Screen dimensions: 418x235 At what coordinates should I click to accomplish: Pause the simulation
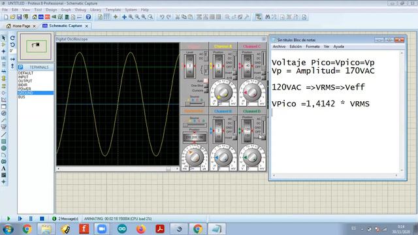point(31,219)
